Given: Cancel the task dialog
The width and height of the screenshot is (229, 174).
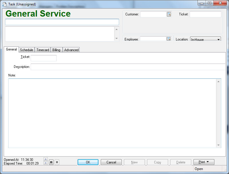Looking at the screenshot, I should coord(111,162).
